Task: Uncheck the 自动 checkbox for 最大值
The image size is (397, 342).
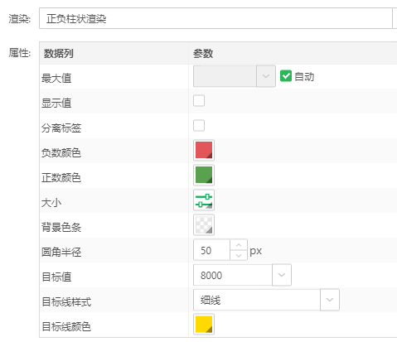Action: [x=286, y=76]
